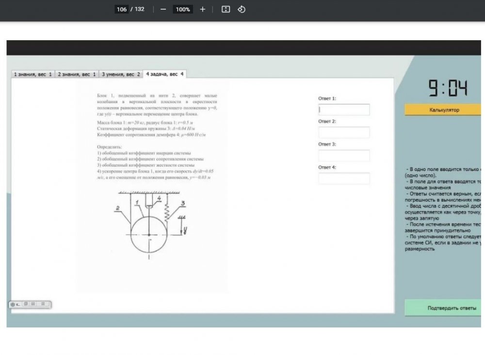Click the zoom out minus icon
Image resolution: width=485 pixels, height=355 pixels.
pyautogui.click(x=163, y=9)
